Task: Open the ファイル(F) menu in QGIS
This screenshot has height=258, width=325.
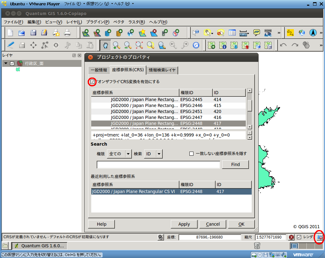Action: (x=13, y=22)
